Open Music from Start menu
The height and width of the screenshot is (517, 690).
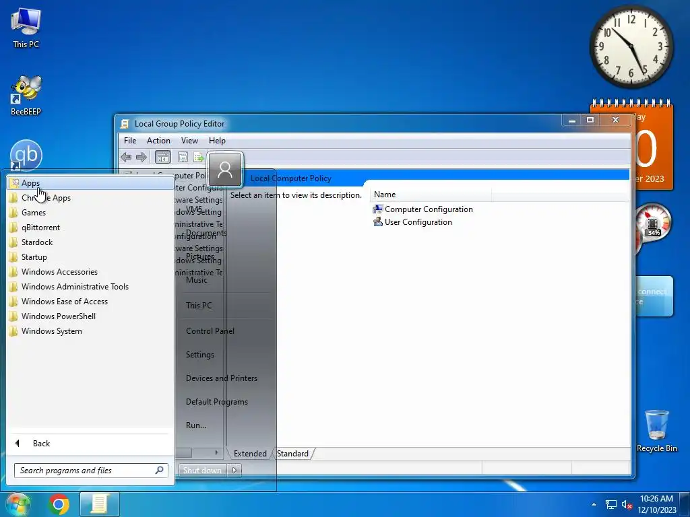coord(196,279)
